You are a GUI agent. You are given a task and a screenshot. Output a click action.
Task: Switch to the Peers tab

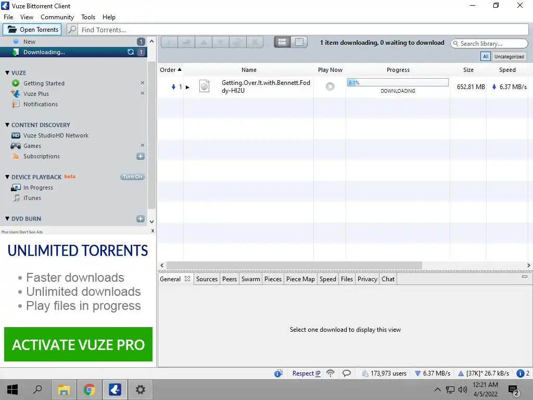click(230, 279)
